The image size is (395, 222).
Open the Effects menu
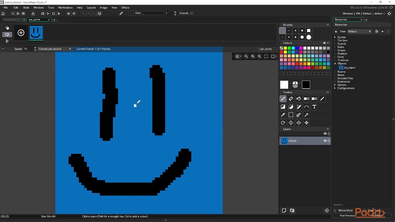[x=125, y=7]
